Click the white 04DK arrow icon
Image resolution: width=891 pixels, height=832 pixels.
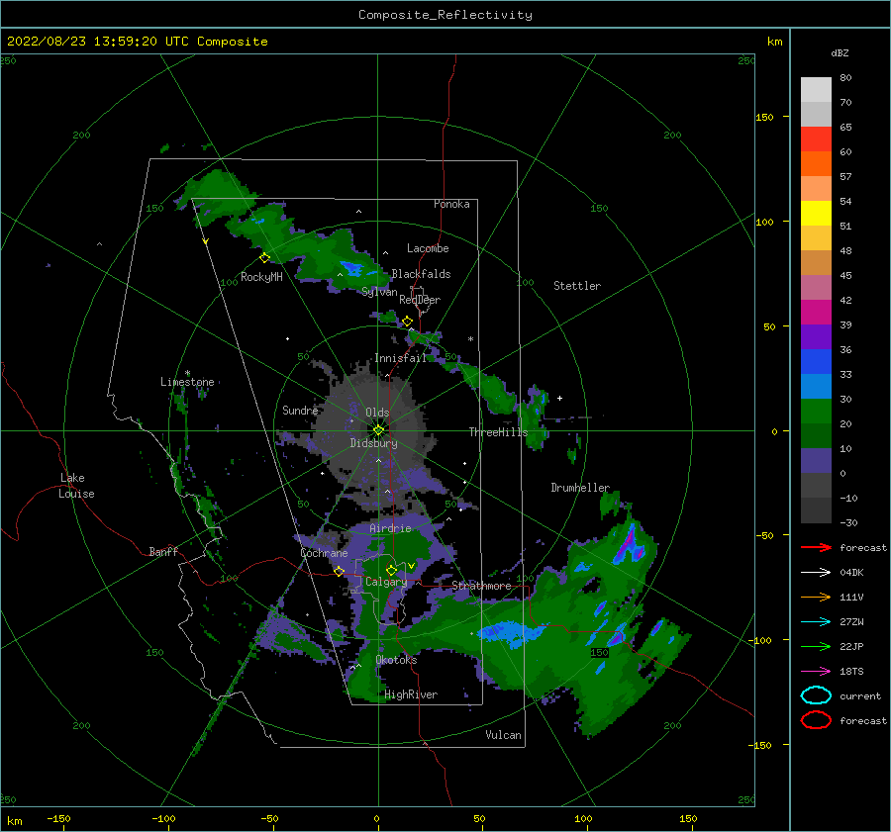816,573
